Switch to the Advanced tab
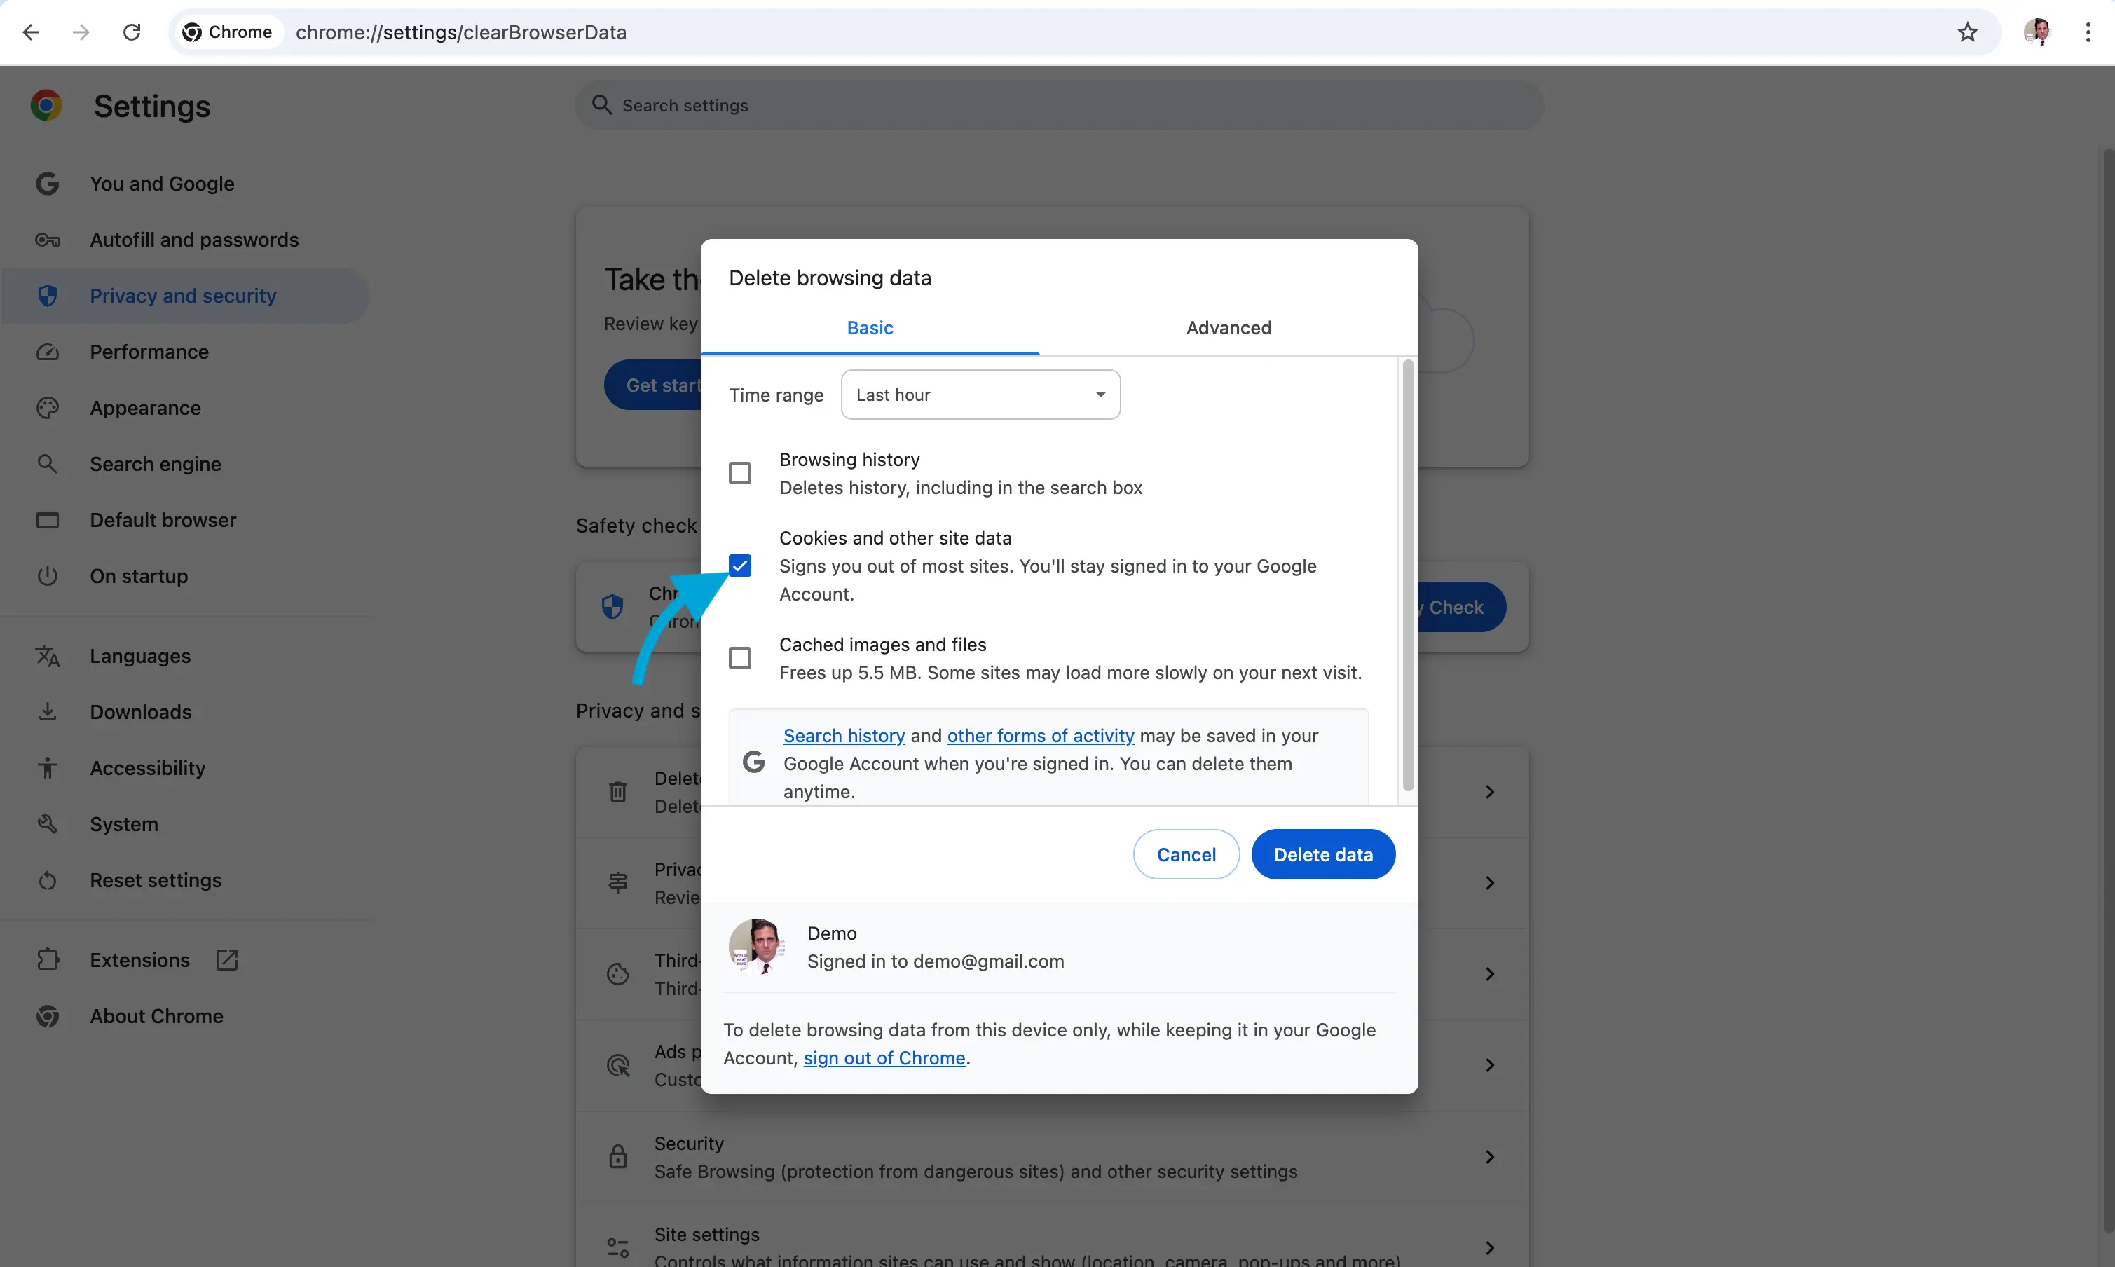The width and height of the screenshot is (2115, 1267). (x=1228, y=328)
